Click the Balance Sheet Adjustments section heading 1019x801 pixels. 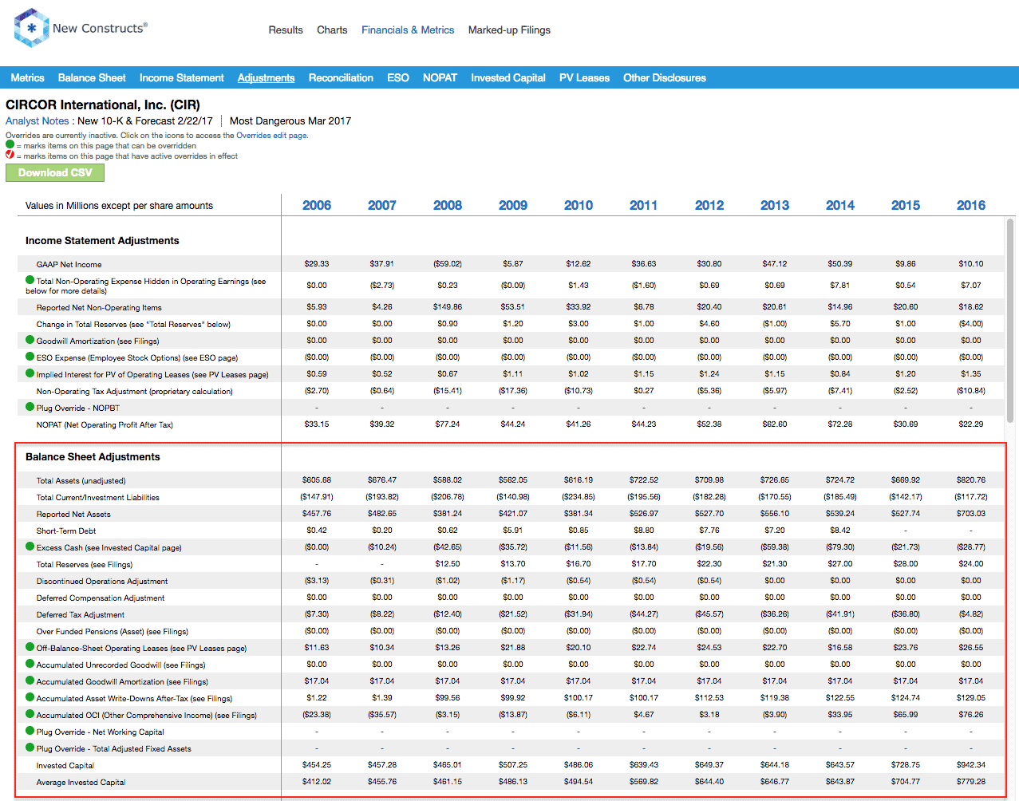tap(93, 456)
